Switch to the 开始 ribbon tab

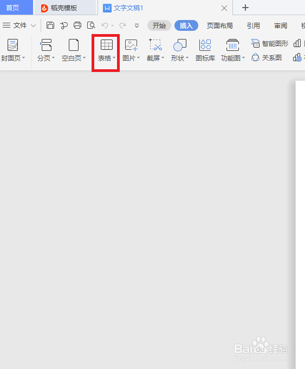tap(159, 25)
